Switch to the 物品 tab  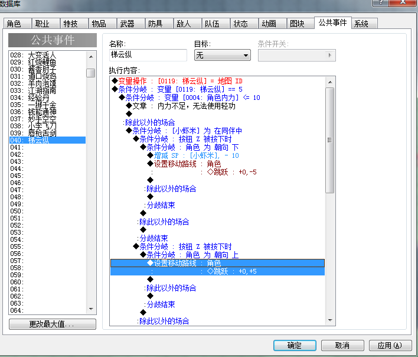(x=103, y=24)
